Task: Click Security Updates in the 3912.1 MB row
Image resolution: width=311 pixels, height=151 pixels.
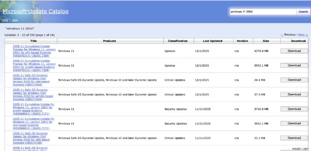Action: 176,123
